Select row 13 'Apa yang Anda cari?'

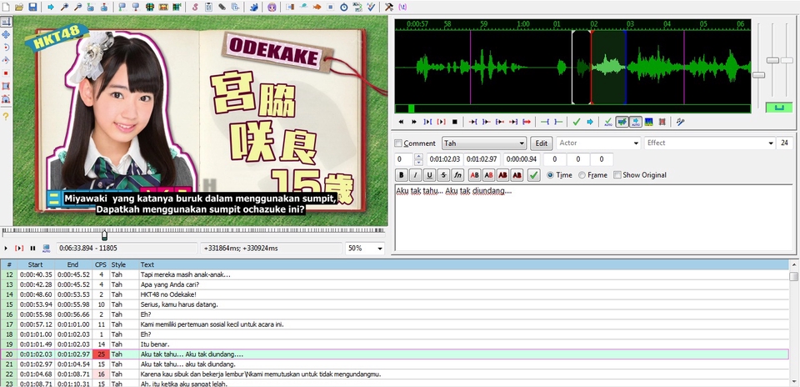click(394, 284)
